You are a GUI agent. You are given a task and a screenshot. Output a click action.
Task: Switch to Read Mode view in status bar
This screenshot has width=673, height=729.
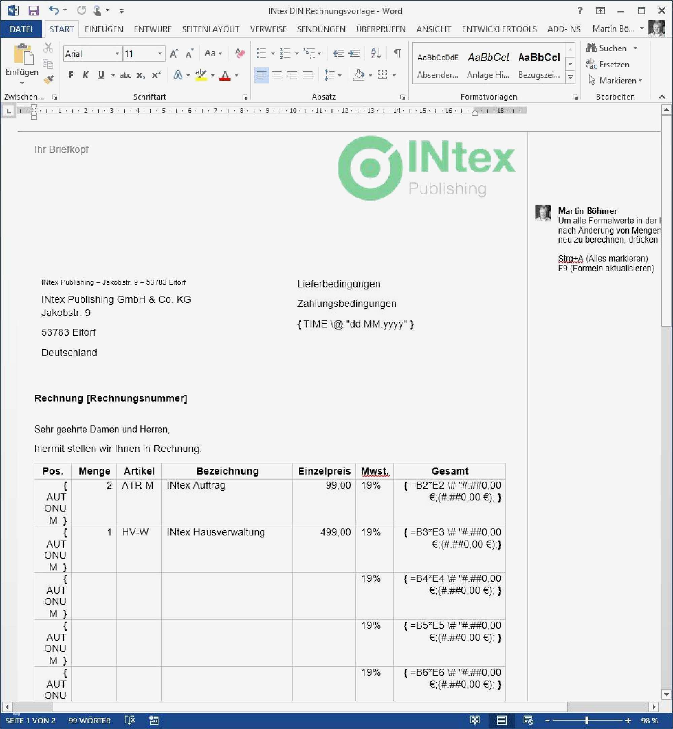point(474,720)
